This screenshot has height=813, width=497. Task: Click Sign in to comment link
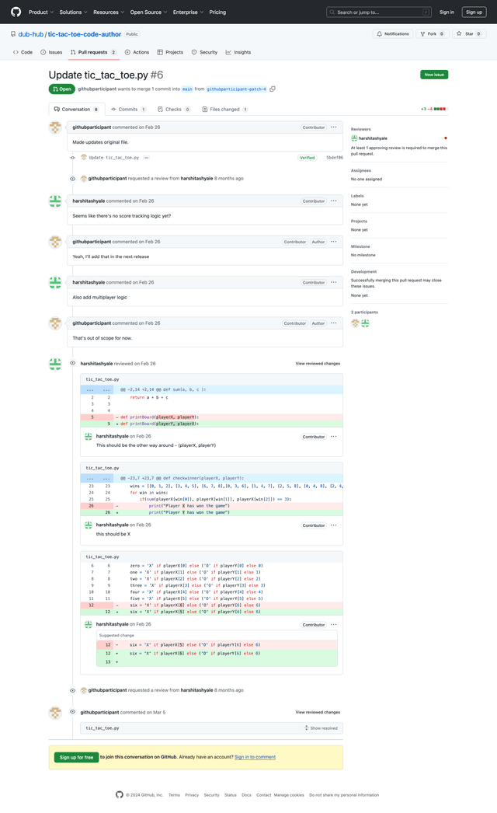pos(255,758)
